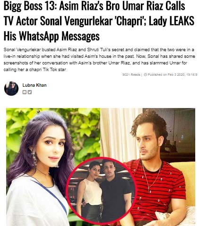Click the Bigg Boss 13 article headline

(99, 21)
